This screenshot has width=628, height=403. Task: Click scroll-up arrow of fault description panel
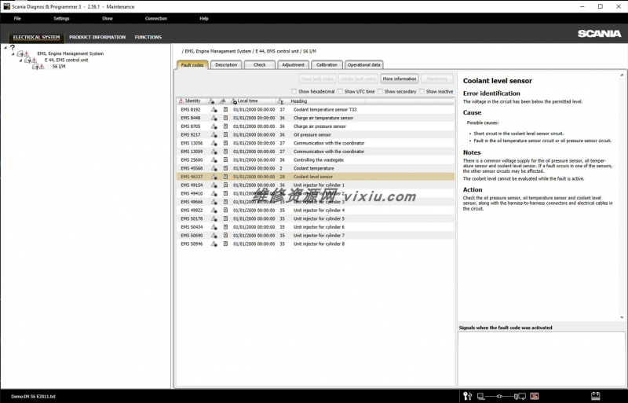622,75
